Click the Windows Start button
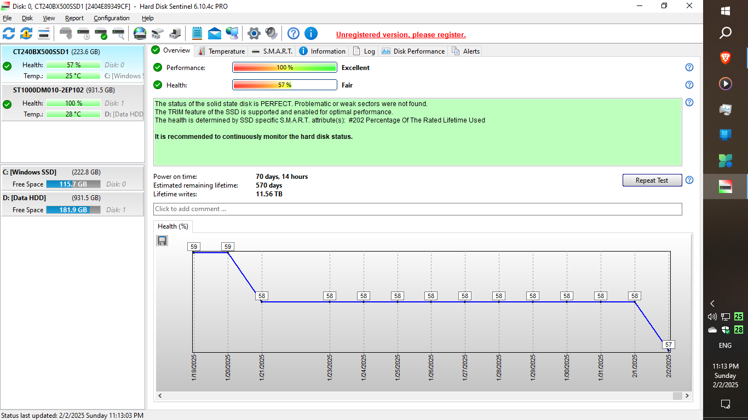This screenshot has width=748, height=420. [726, 11]
